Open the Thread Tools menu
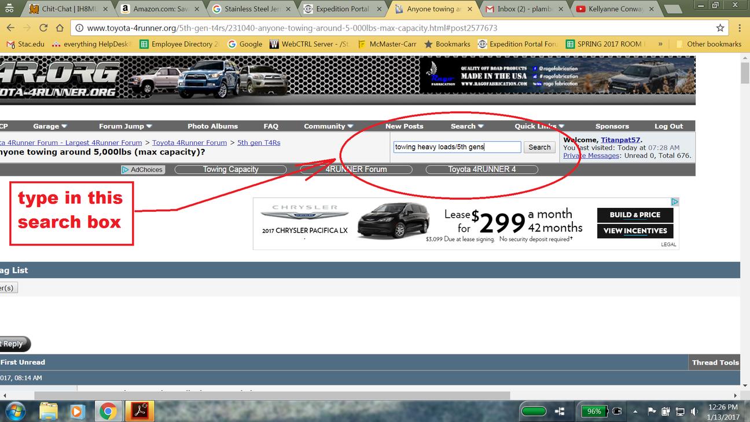Image resolution: width=750 pixels, height=422 pixels. [x=715, y=362]
